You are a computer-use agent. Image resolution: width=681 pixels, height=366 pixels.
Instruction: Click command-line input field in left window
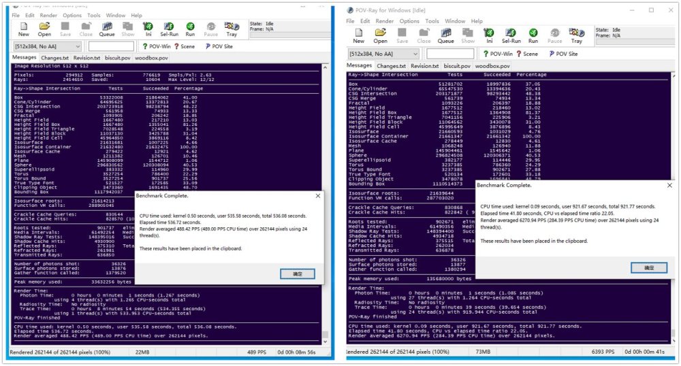(x=111, y=46)
